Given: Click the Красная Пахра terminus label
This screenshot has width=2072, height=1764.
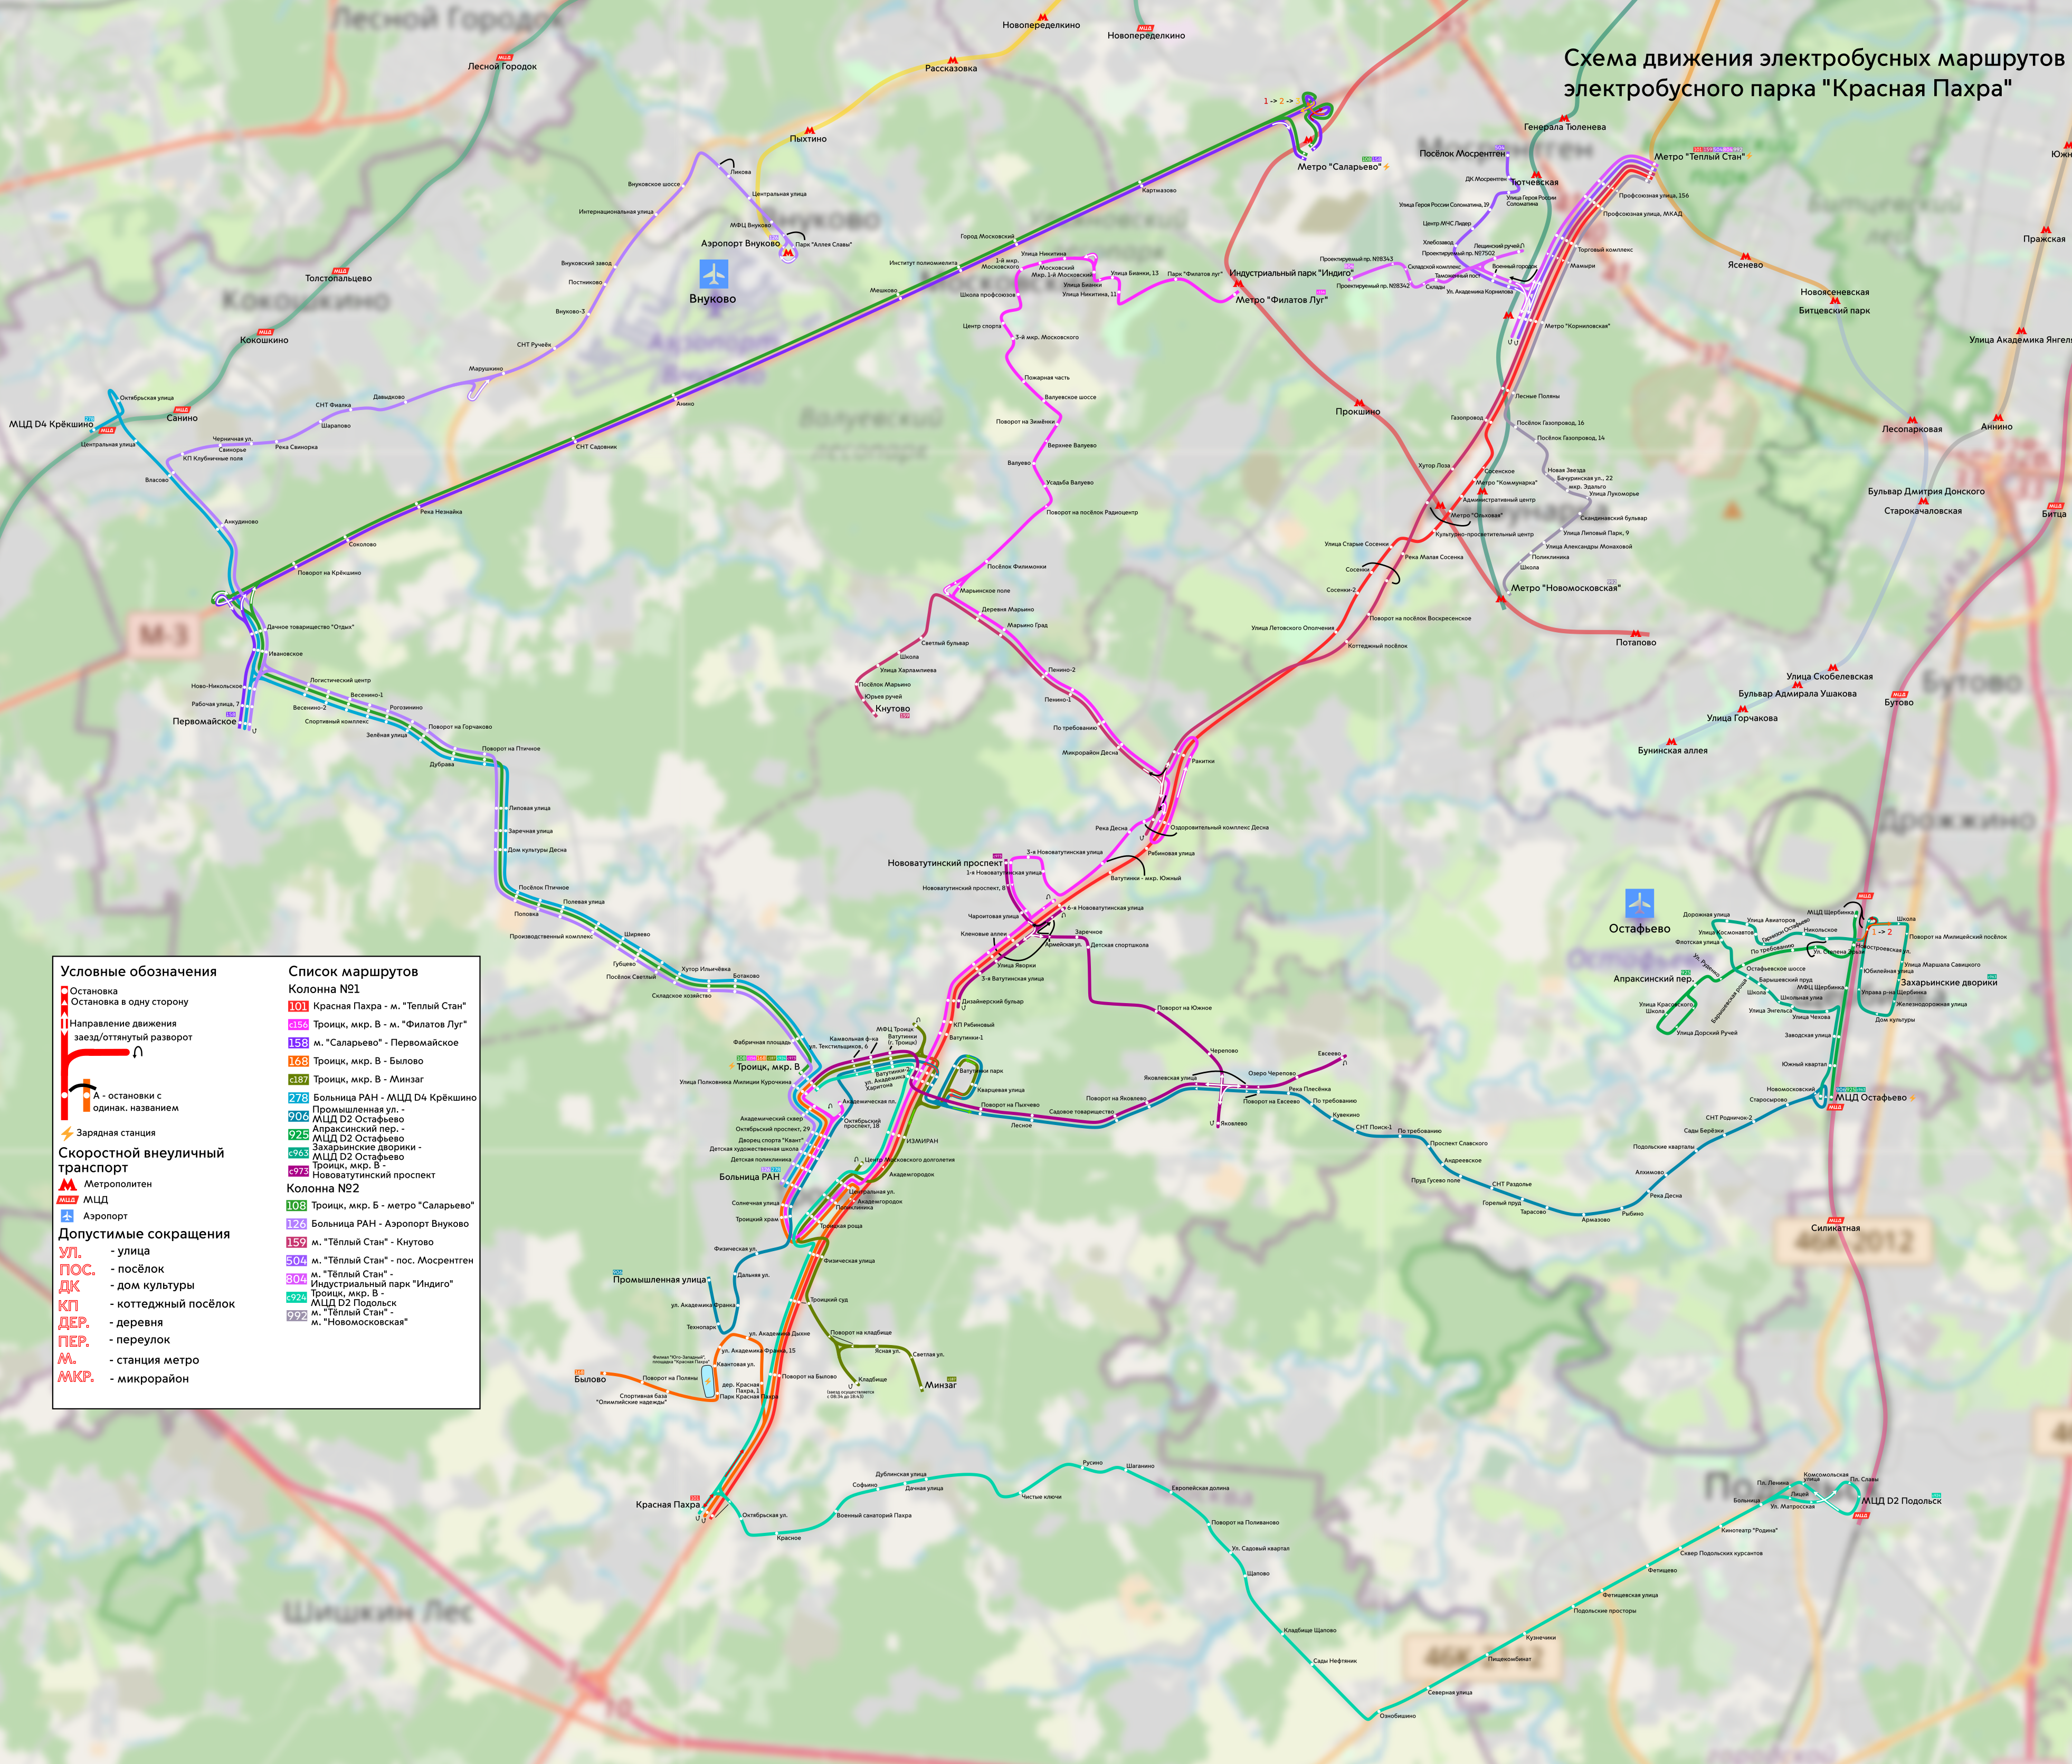Looking at the screenshot, I should [x=667, y=1505].
